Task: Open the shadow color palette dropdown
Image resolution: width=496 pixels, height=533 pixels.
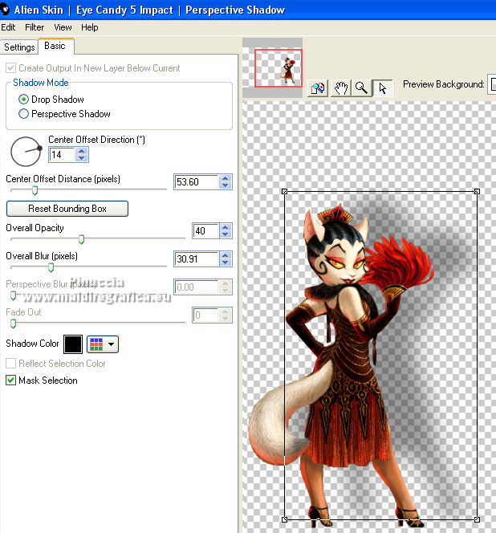Action: [103, 344]
